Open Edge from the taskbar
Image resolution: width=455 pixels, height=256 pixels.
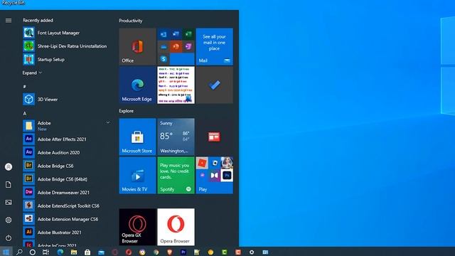coord(60,252)
